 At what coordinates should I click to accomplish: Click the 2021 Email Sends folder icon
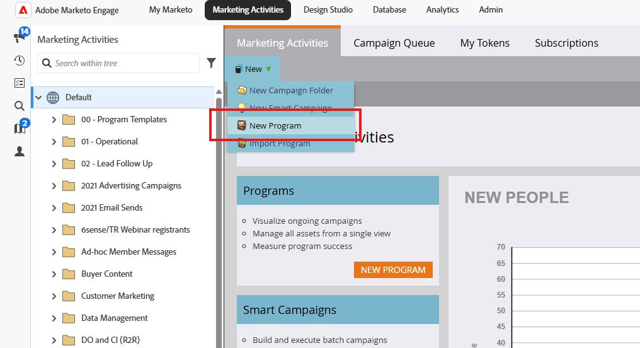(69, 208)
